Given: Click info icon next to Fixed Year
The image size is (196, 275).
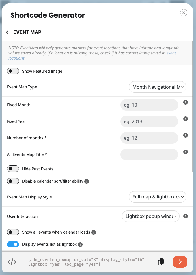Looking at the screenshot, I should coord(186,119).
